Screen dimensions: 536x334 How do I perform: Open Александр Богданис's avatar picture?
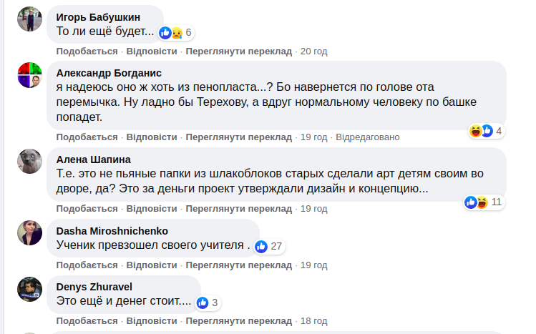click(x=29, y=75)
